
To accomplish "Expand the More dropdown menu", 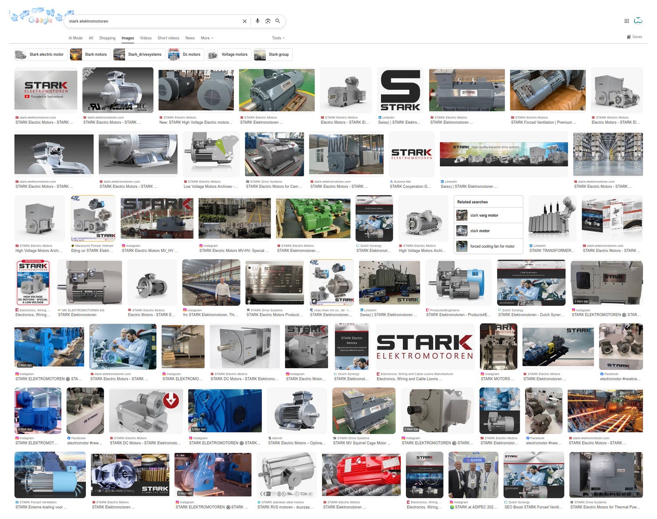I will (207, 38).
